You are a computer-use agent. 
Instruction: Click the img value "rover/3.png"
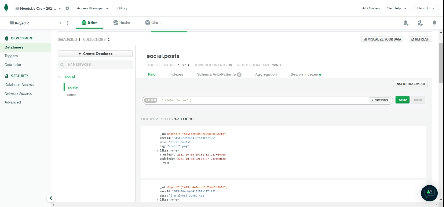178,146
